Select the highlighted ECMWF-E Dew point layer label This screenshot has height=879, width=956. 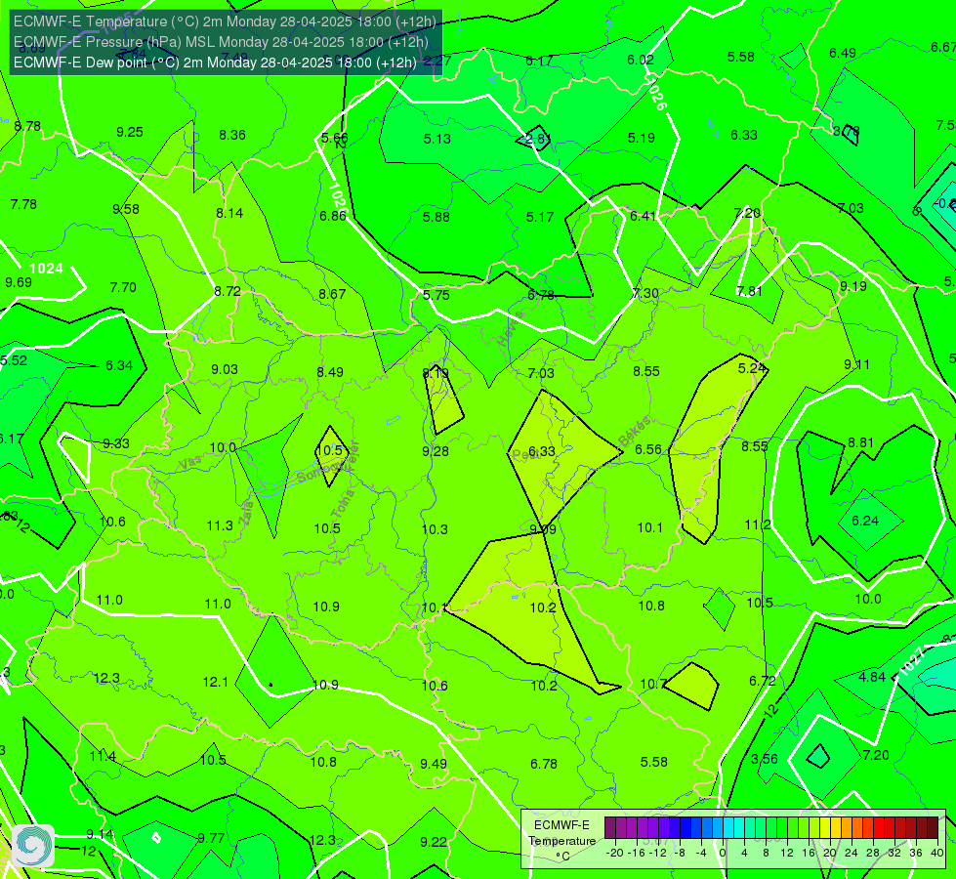pos(215,63)
